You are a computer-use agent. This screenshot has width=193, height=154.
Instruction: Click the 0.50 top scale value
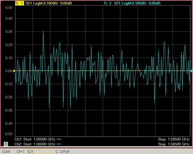[x=9, y=8]
